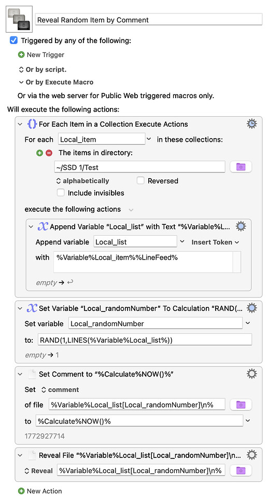The image size is (268, 500).
Task: Add a New Trigger
Action: coord(41,55)
